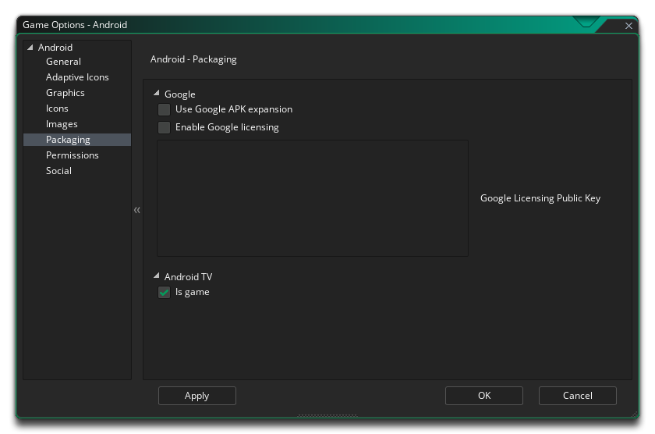
Task: Enable Use Google APK expansion checkbox
Action: (164, 110)
